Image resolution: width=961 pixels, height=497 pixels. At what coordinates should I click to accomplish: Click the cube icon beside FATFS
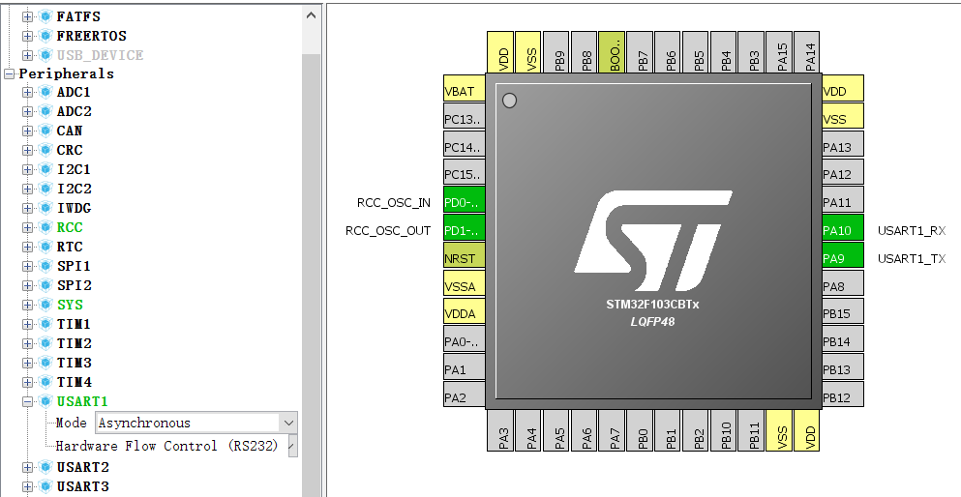(45, 16)
